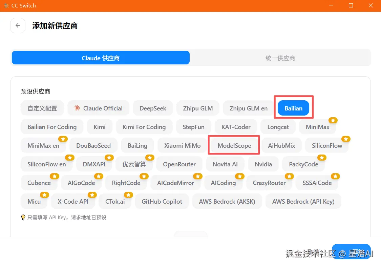Pick the Novita AI preset
381x266 pixels.
tap(225, 164)
